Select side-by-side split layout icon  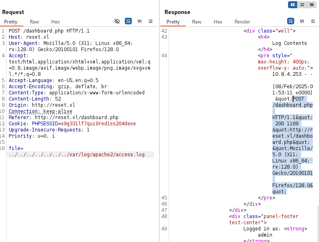[293, 5]
